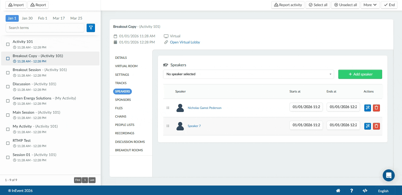402x195 pixels.
Task: Edit speaker Nicholas Gamst Pederson with wand icon
Action: click(x=368, y=108)
